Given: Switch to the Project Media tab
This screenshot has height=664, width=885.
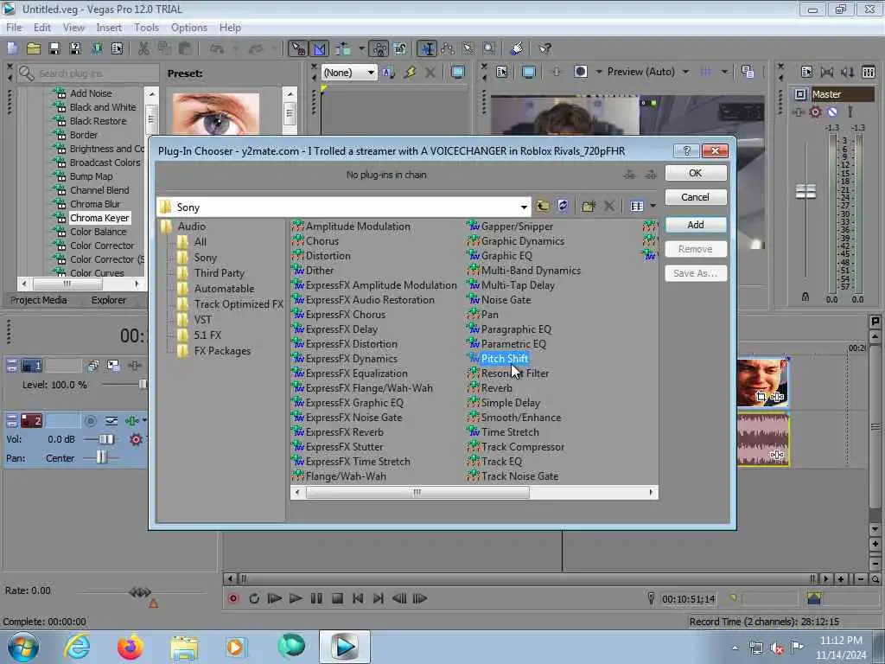Looking at the screenshot, I should [x=38, y=300].
